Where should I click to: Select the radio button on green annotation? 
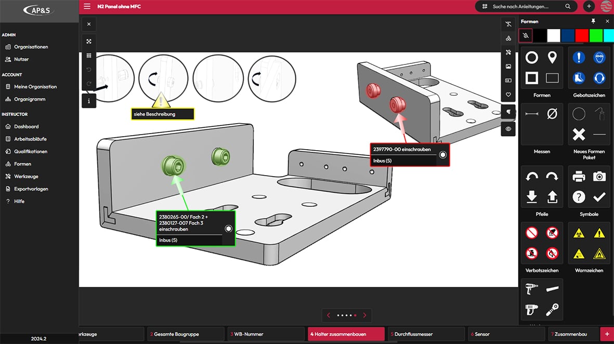tap(229, 229)
